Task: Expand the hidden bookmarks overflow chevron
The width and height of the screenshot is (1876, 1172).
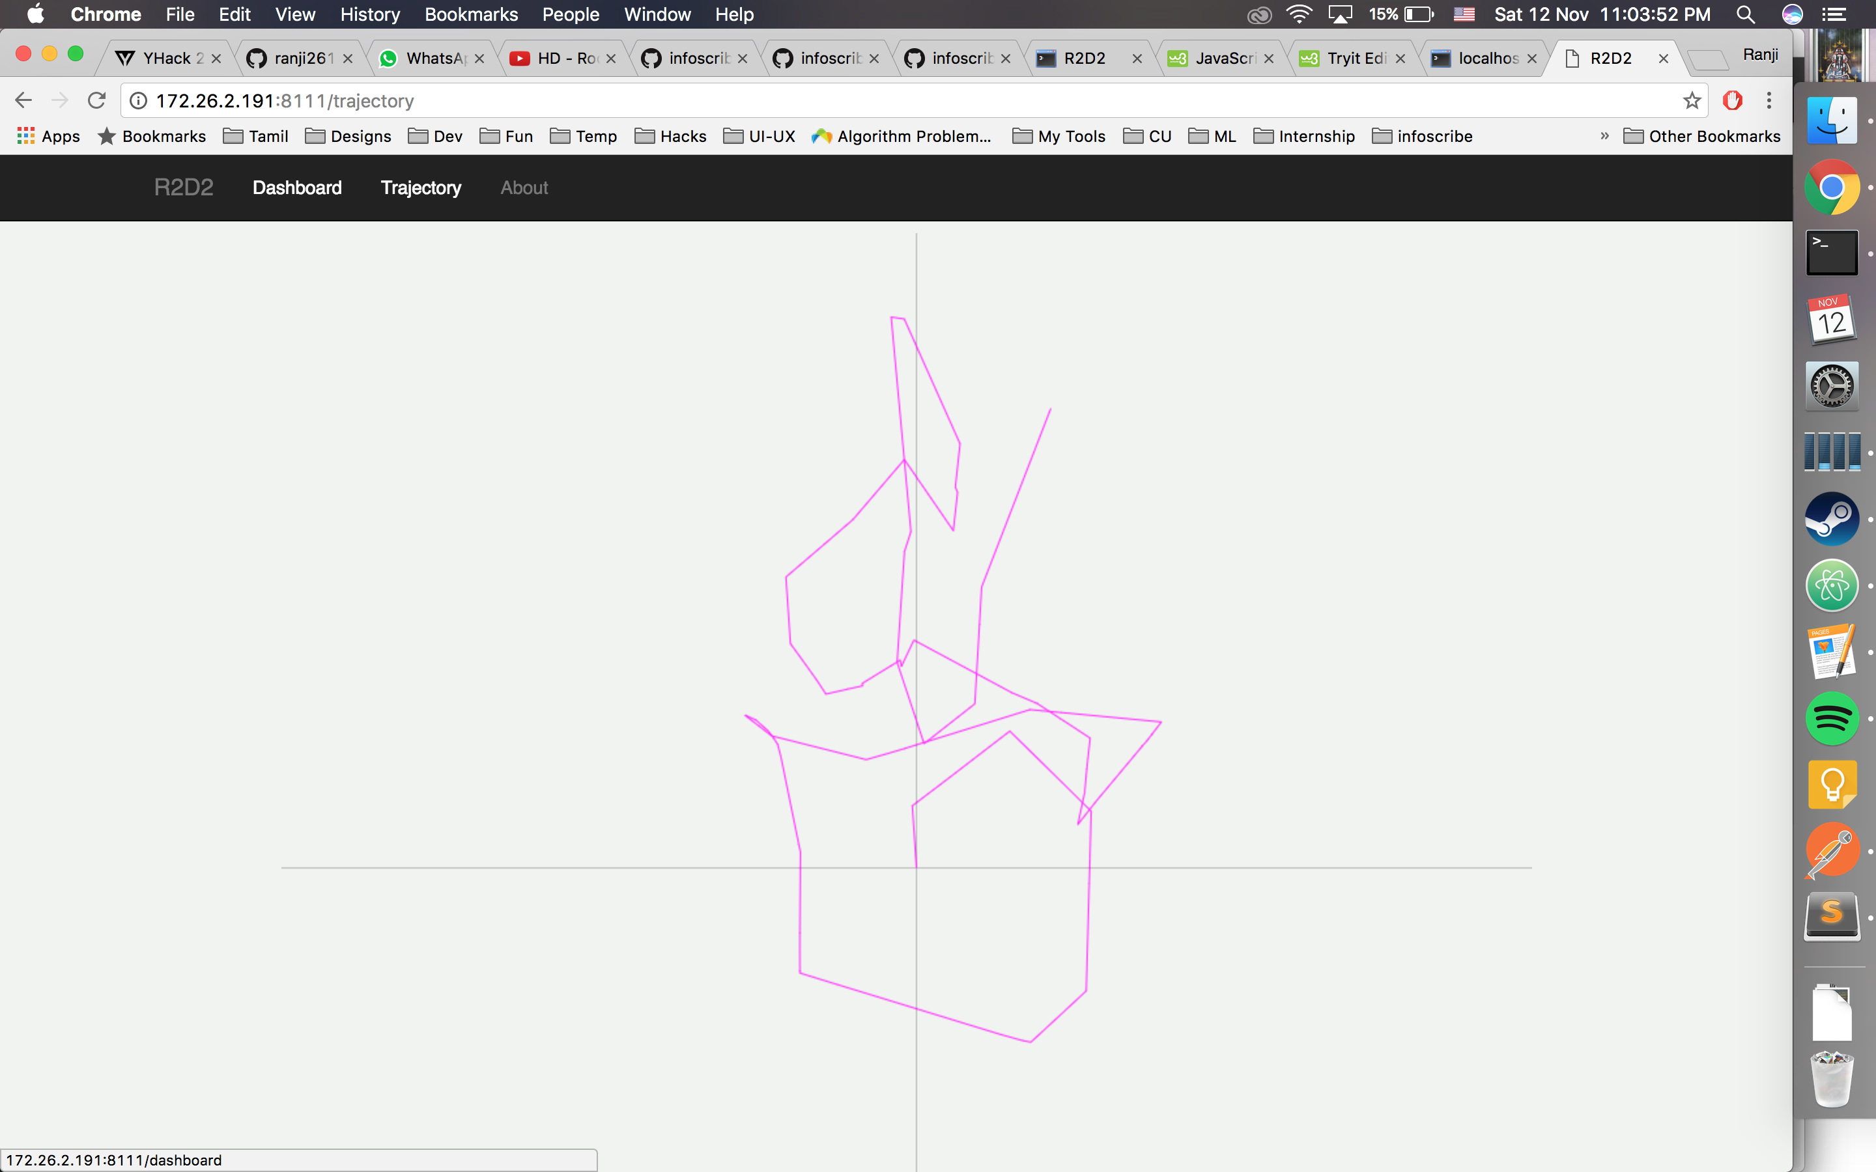Action: coord(1604,137)
